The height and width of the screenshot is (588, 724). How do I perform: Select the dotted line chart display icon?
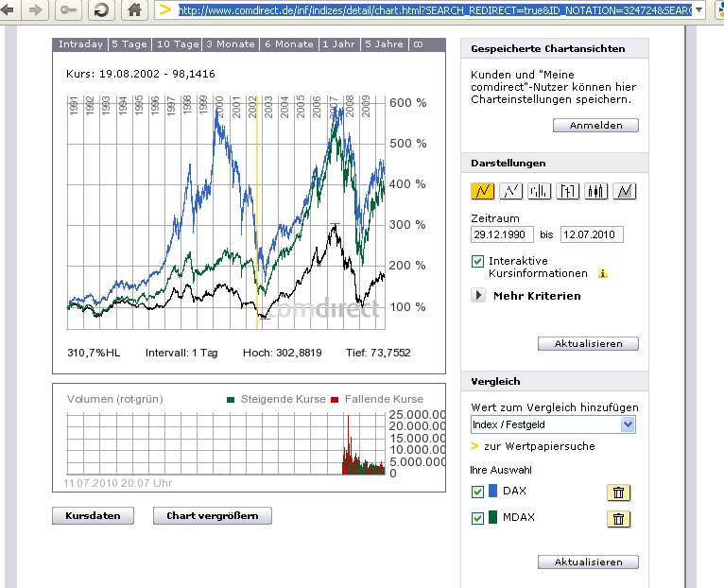click(x=510, y=191)
